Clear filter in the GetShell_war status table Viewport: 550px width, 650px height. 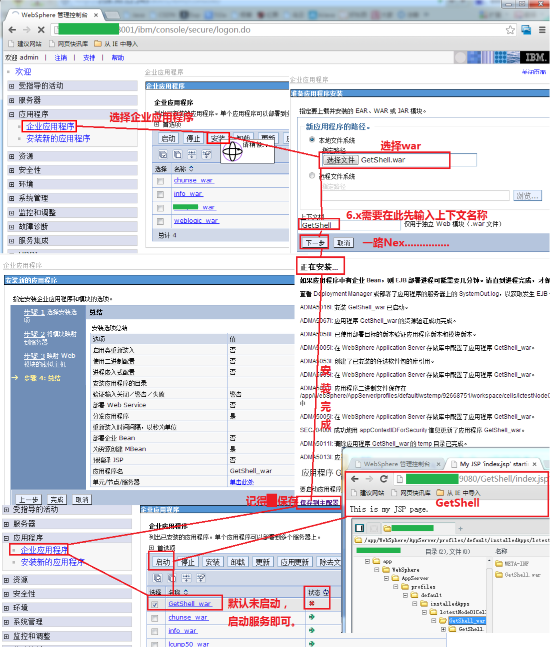(201, 578)
